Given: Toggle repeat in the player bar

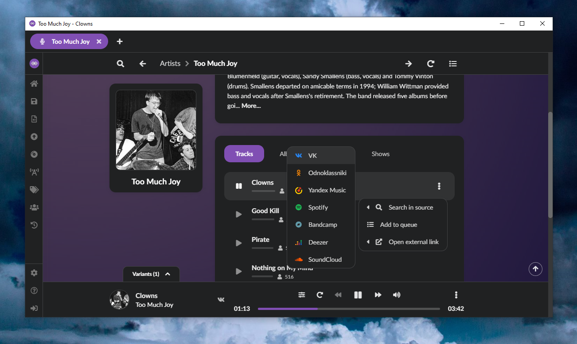Looking at the screenshot, I should click(x=320, y=295).
